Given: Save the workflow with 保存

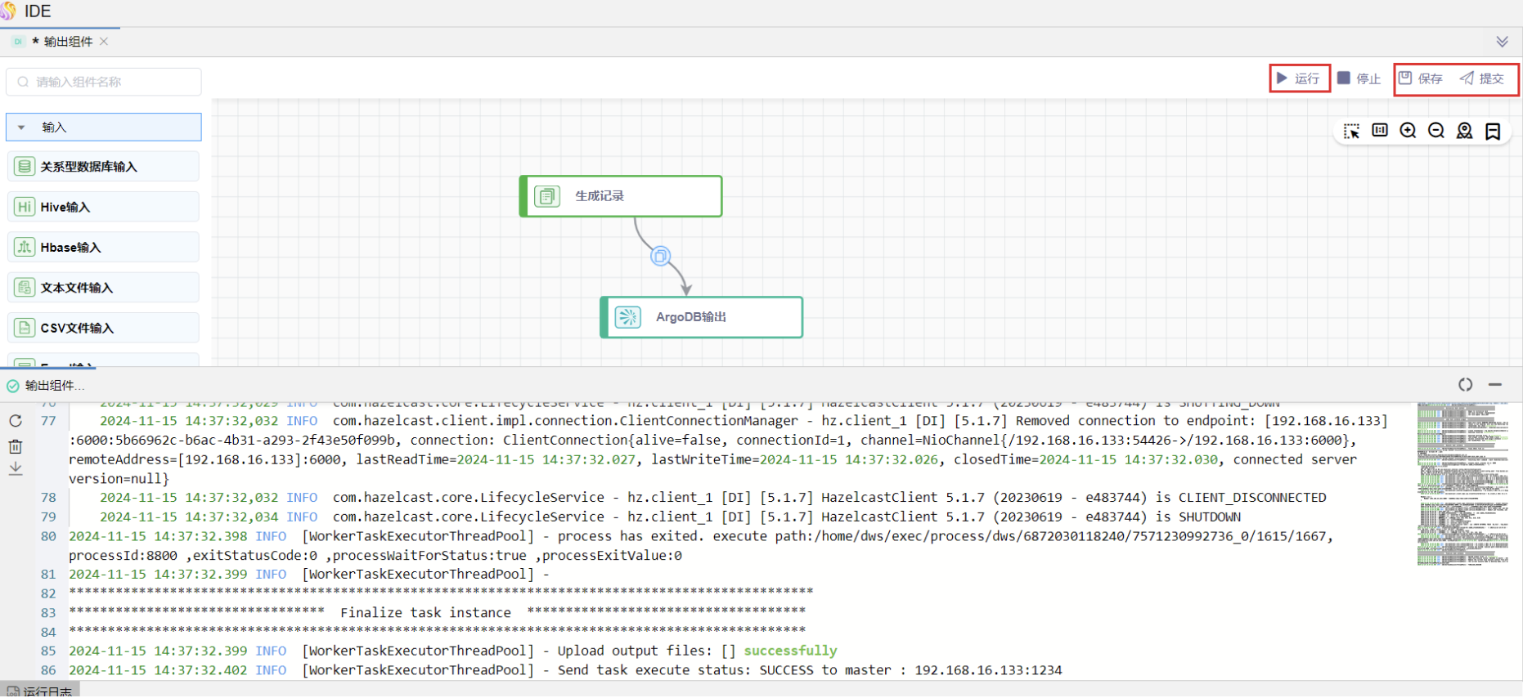Looking at the screenshot, I should [1420, 78].
